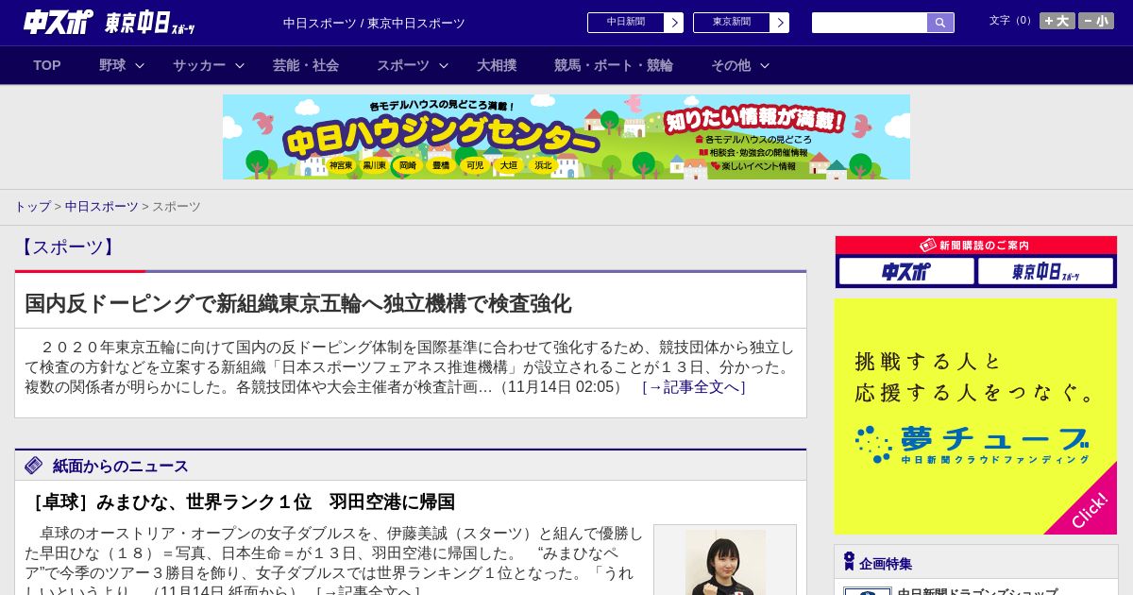The width and height of the screenshot is (1133, 595).
Task: Click arrow next to 東京新聞
Action: point(780,23)
